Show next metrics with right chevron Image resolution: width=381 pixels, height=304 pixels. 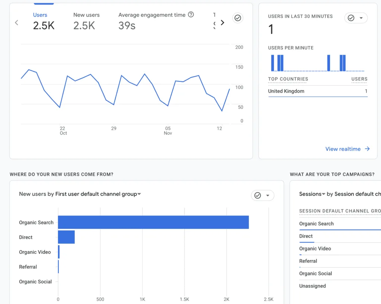[222, 23]
